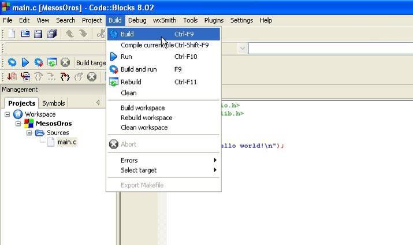Click the Run to cursor debug icon
Screen dimensions: 413x245
click(25, 77)
